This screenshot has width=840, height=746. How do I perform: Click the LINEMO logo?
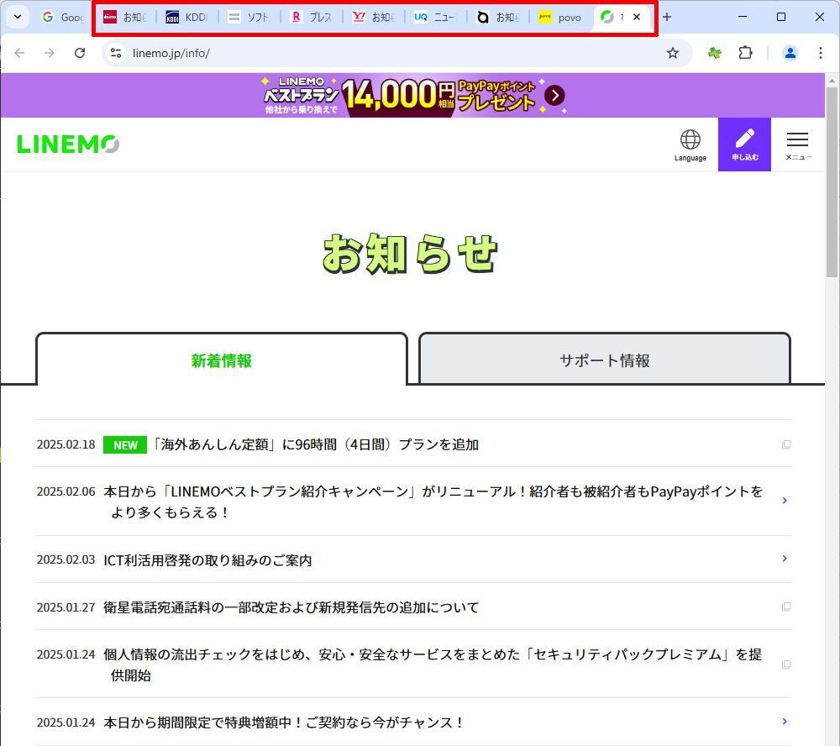(68, 144)
